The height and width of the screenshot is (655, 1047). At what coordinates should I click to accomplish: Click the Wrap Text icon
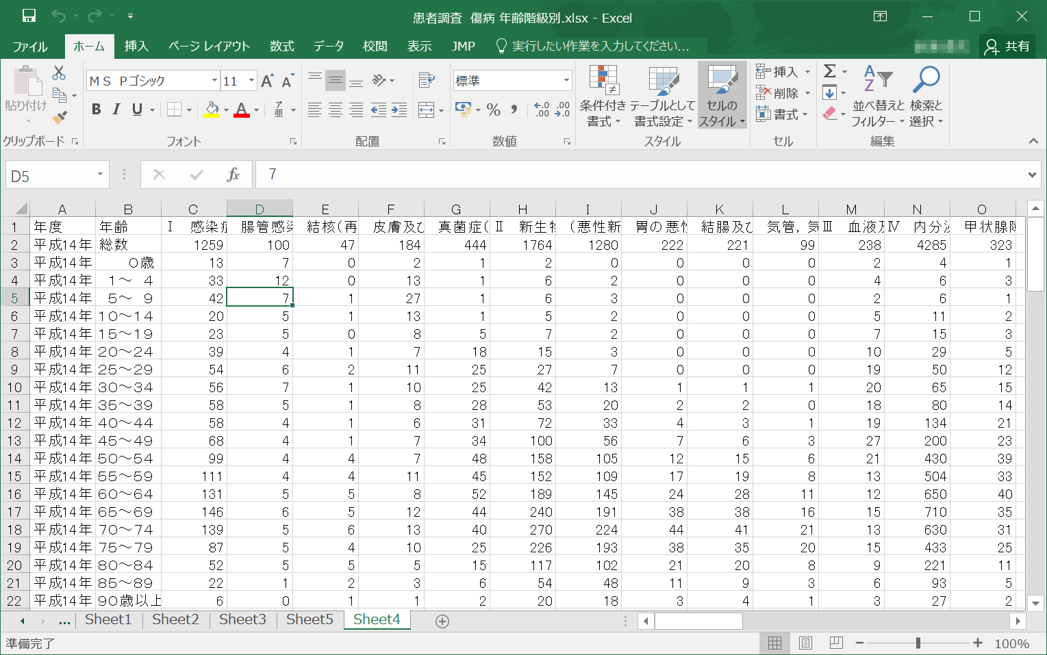[427, 80]
